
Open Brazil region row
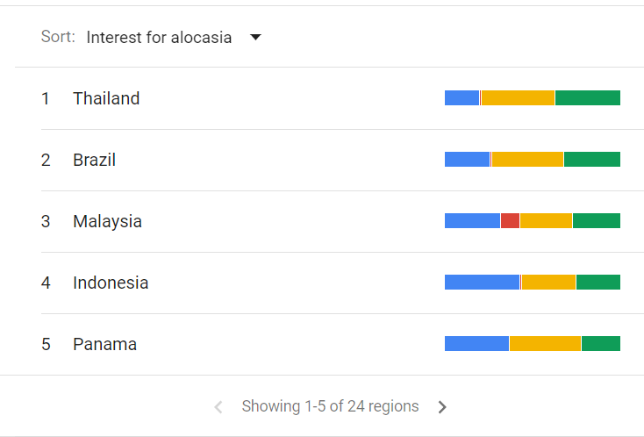(95, 160)
